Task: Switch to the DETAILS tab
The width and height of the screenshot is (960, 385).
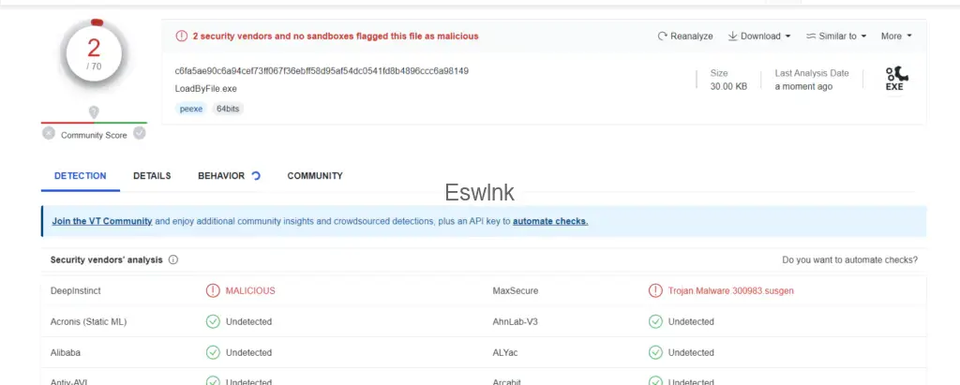Action: [152, 176]
